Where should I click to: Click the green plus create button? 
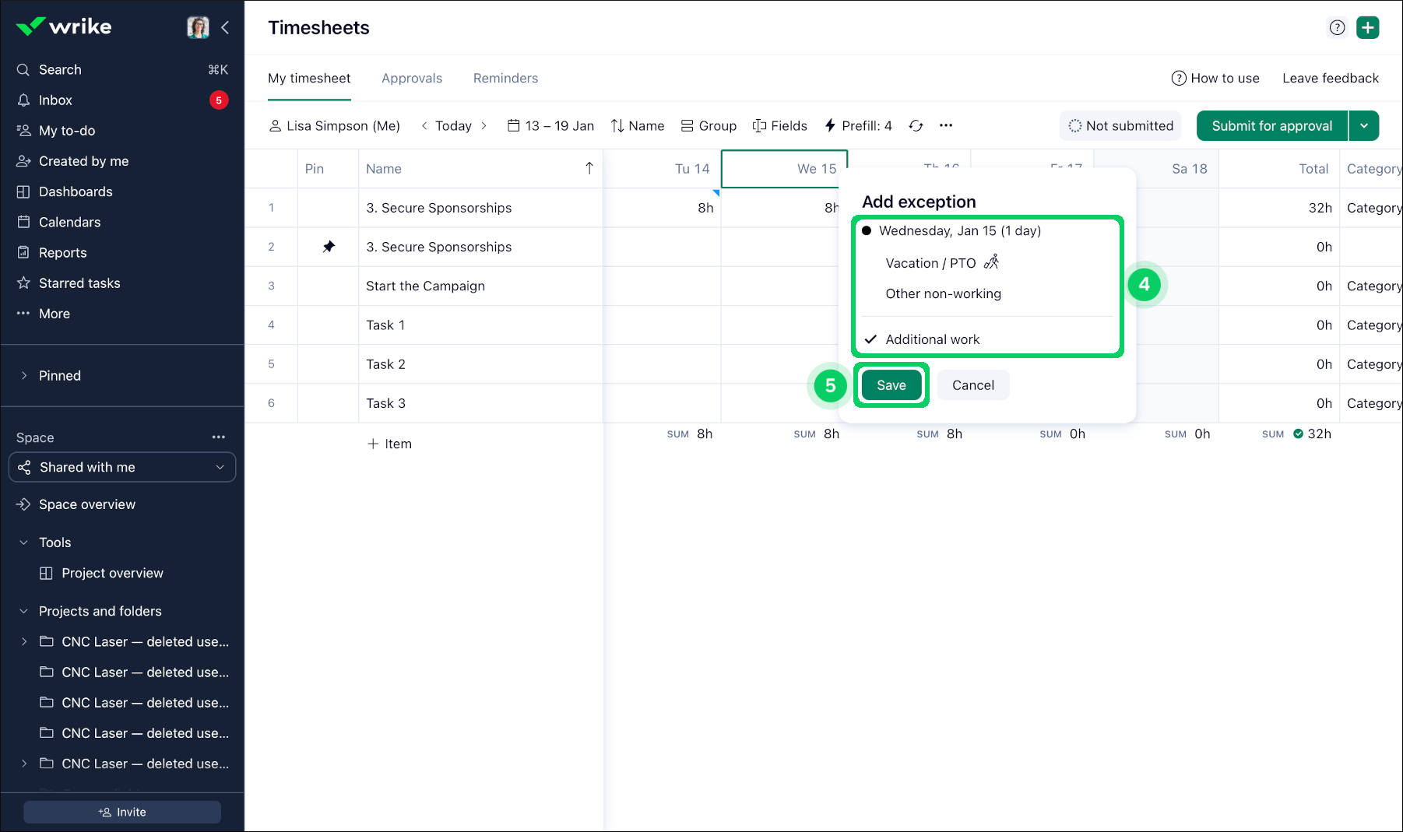1367,28
